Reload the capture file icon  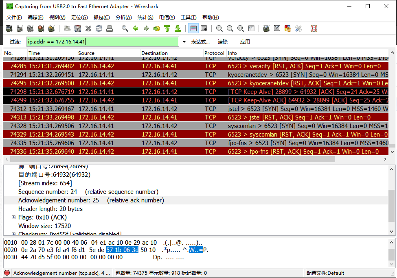(x=99, y=28)
